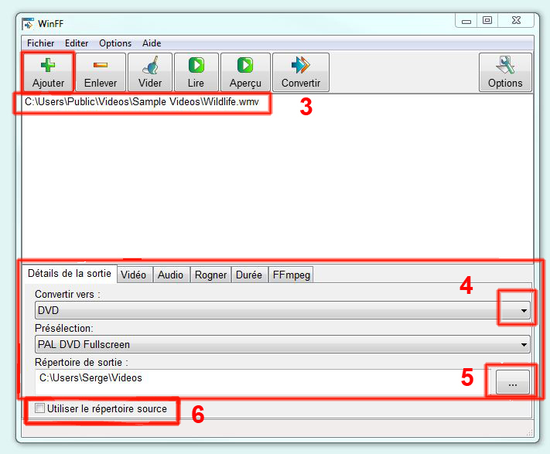
Task: Select the Rogner tab
Action: 210,275
